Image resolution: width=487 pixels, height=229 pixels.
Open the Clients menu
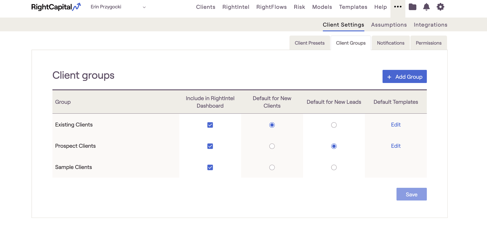[206, 7]
